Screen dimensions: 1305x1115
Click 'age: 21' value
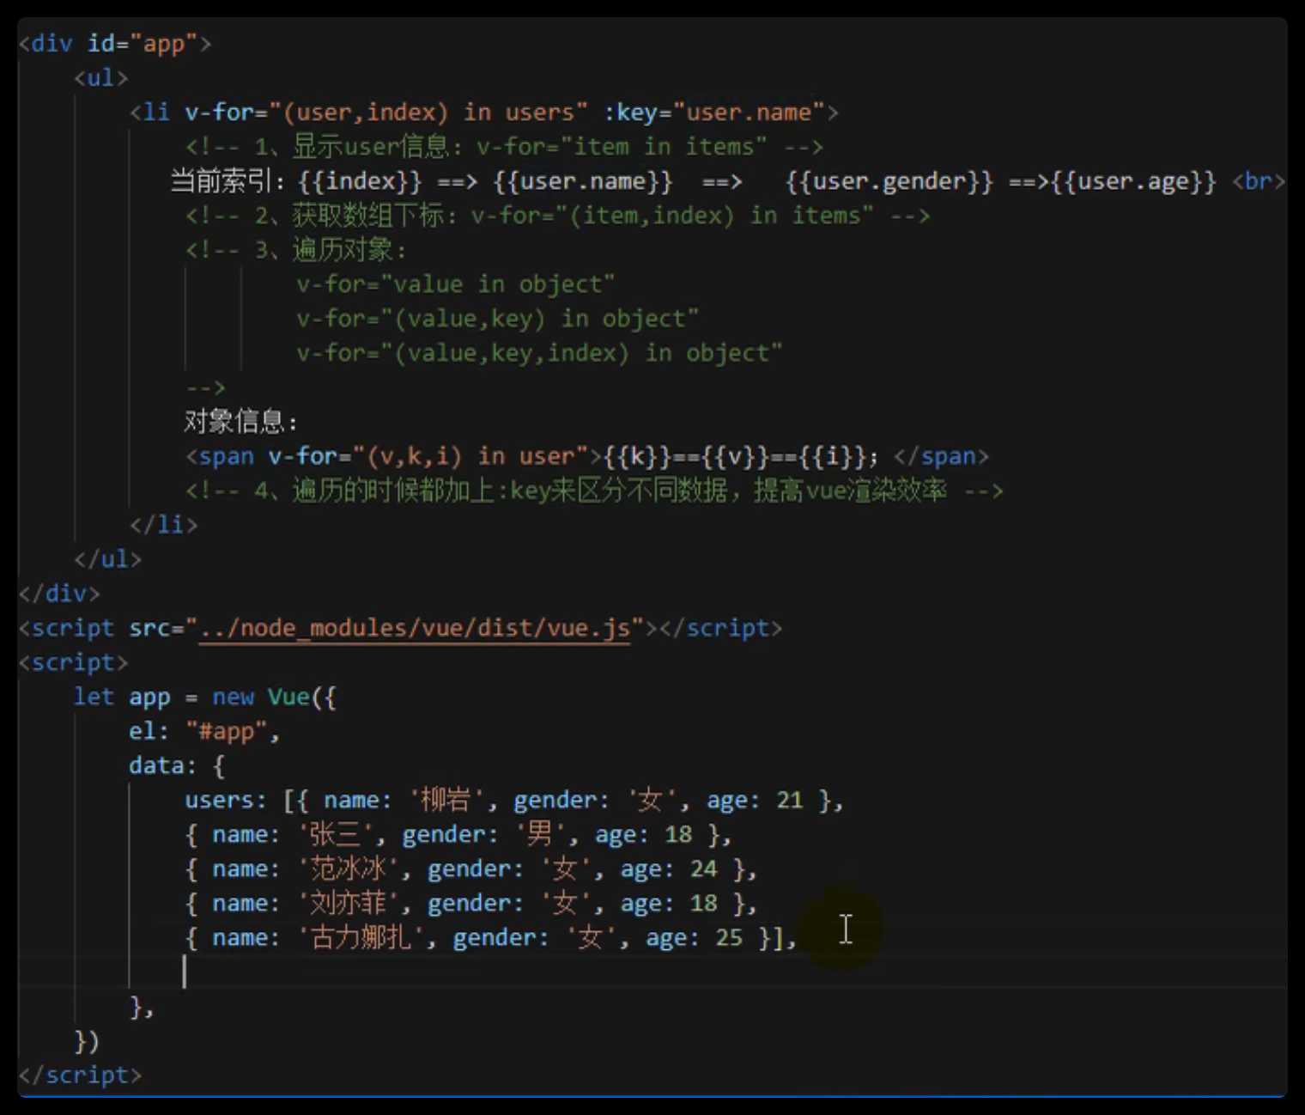[755, 800]
